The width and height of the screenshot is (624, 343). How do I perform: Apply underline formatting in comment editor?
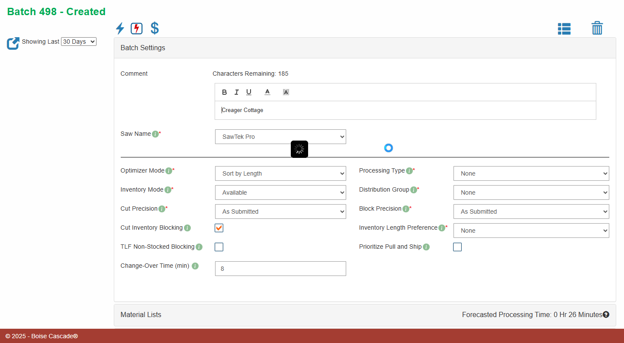pos(249,92)
